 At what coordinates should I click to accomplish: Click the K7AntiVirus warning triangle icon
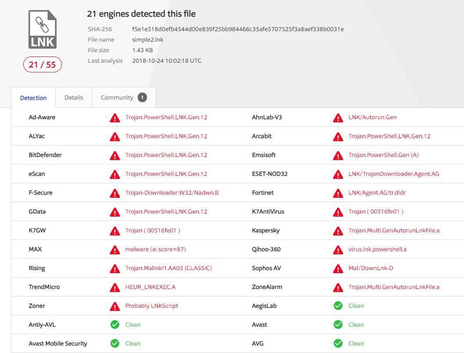[x=338, y=212]
